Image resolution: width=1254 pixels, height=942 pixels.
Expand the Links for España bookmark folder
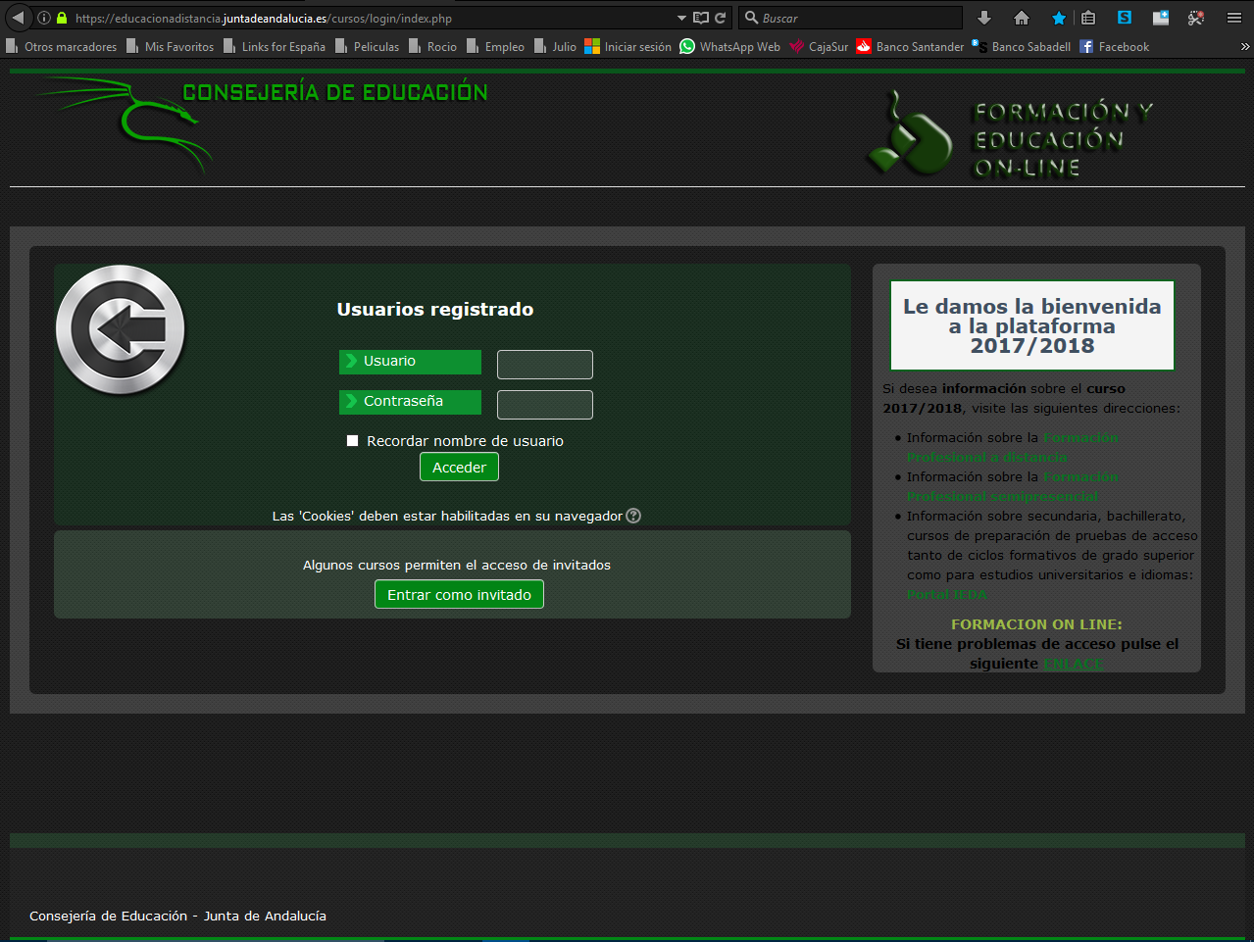tap(275, 46)
